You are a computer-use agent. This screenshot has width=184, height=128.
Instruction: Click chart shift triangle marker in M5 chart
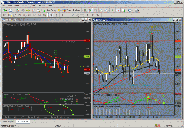coord(158,23)
